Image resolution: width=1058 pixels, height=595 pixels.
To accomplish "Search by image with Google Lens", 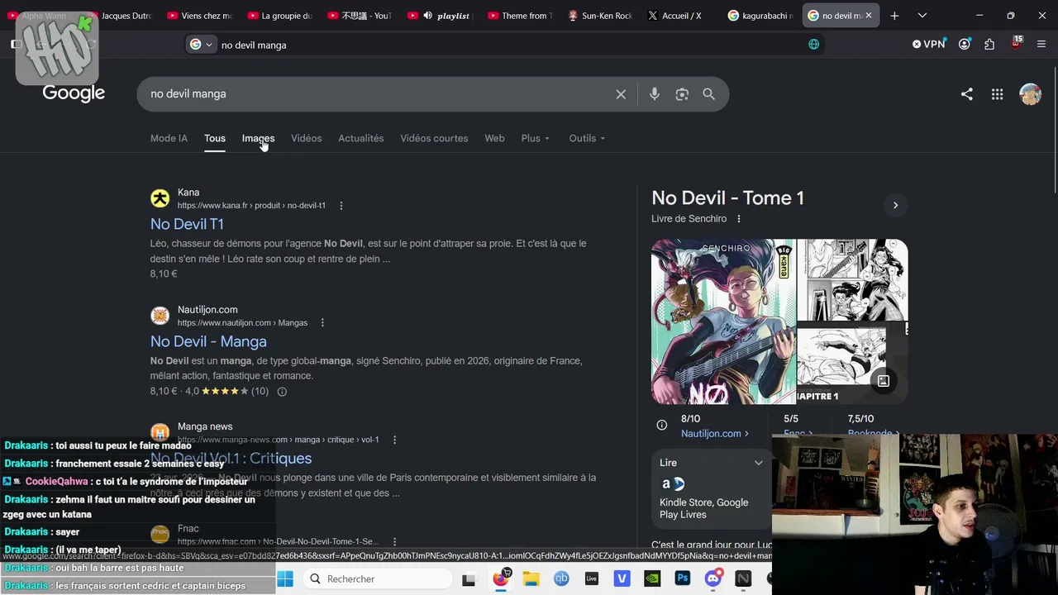I will click(682, 94).
